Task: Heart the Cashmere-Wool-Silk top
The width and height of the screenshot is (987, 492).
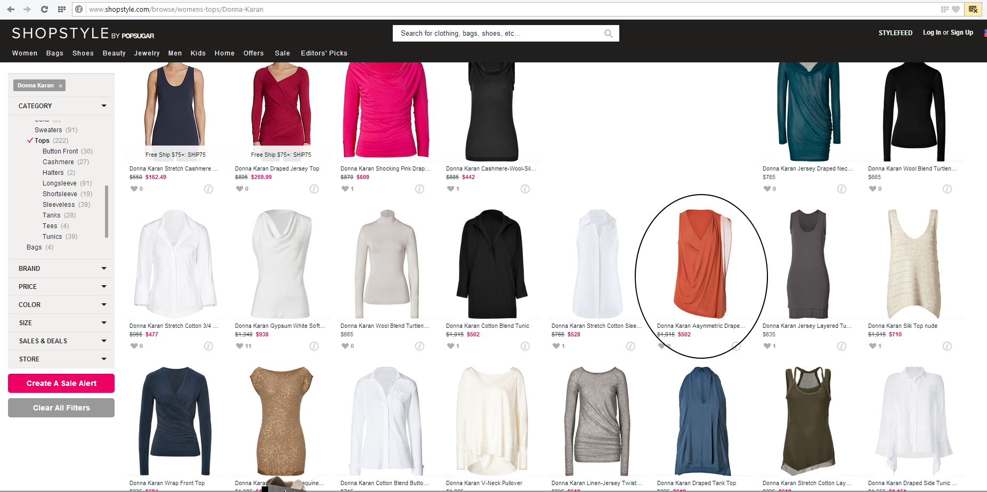Action: [450, 189]
